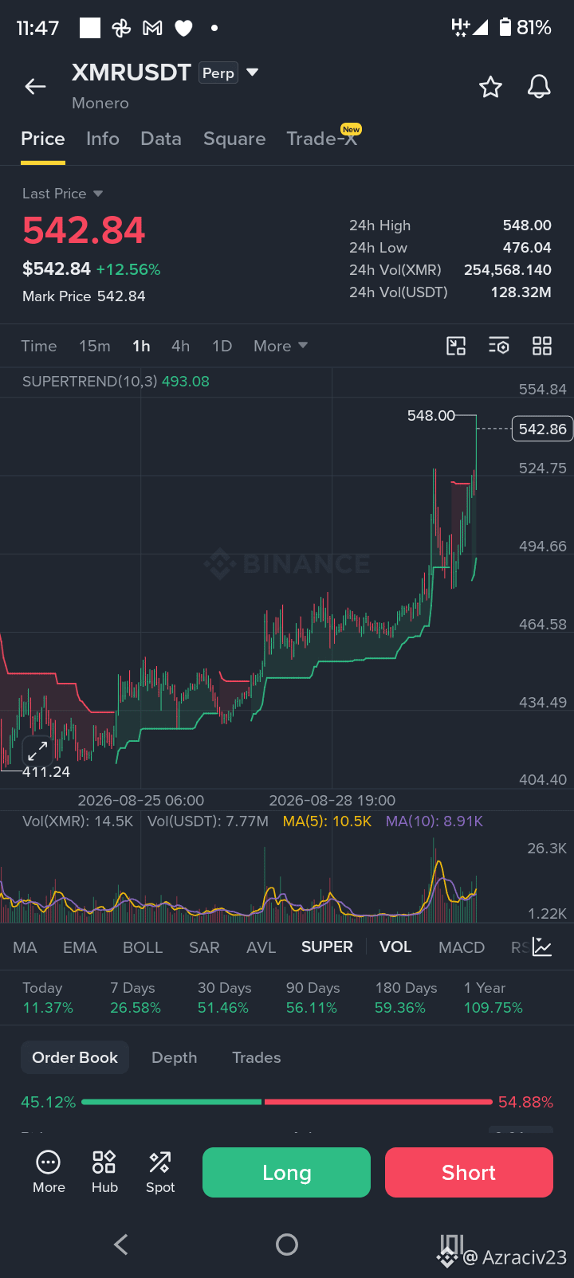Open the chart drawing tools icon
574x1278 pixels.
[456, 346]
